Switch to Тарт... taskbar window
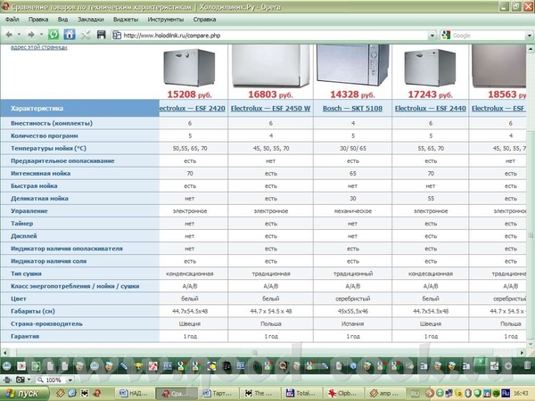The image size is (535, 401). click(x=218, y=394)
